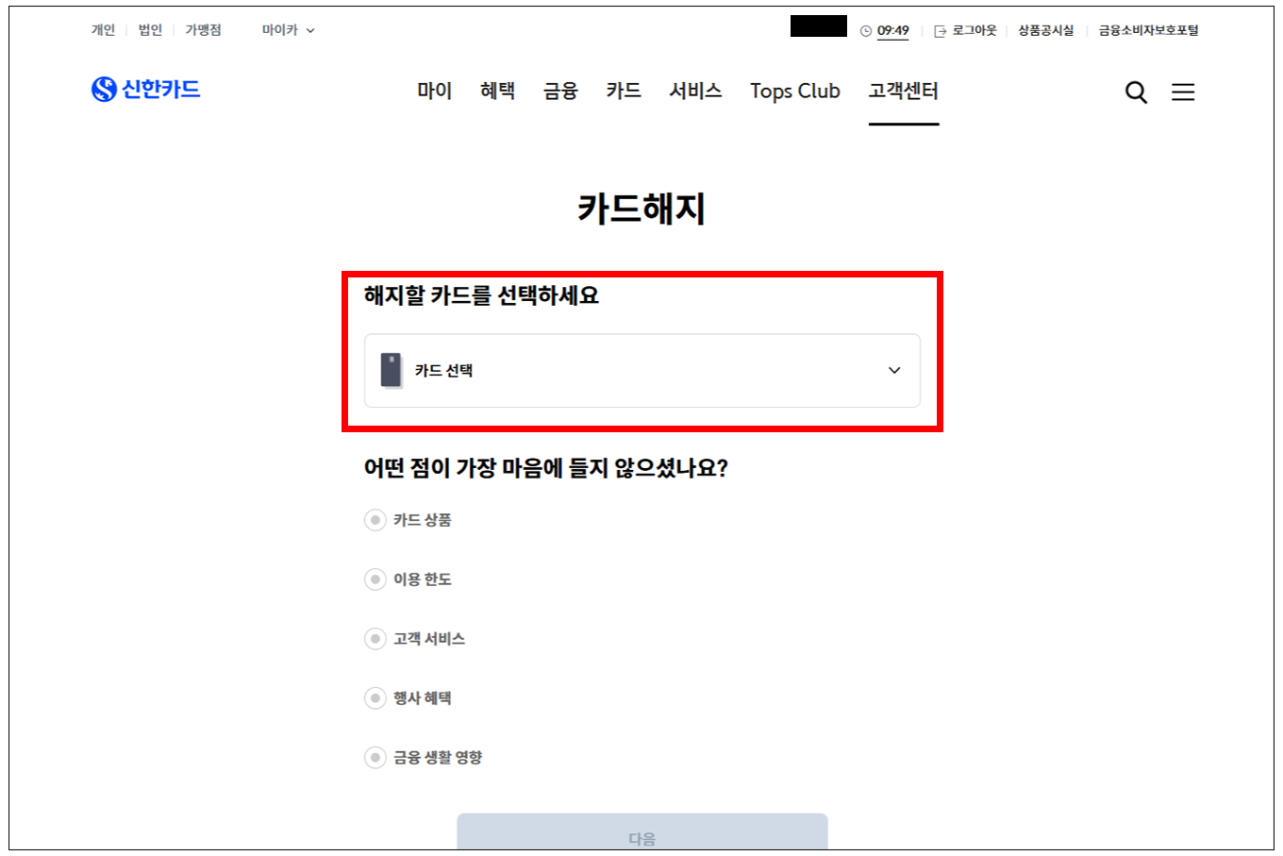This screenshot has height=856, width=1283.
Task: Click the session timer clock icon
Action: pos(866,31)
